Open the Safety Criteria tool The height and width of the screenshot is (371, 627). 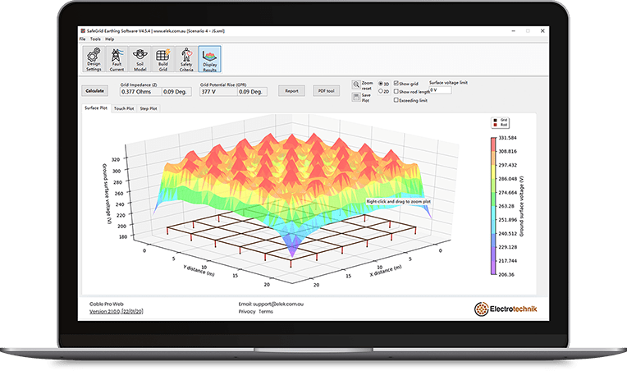tap(186, 59)
